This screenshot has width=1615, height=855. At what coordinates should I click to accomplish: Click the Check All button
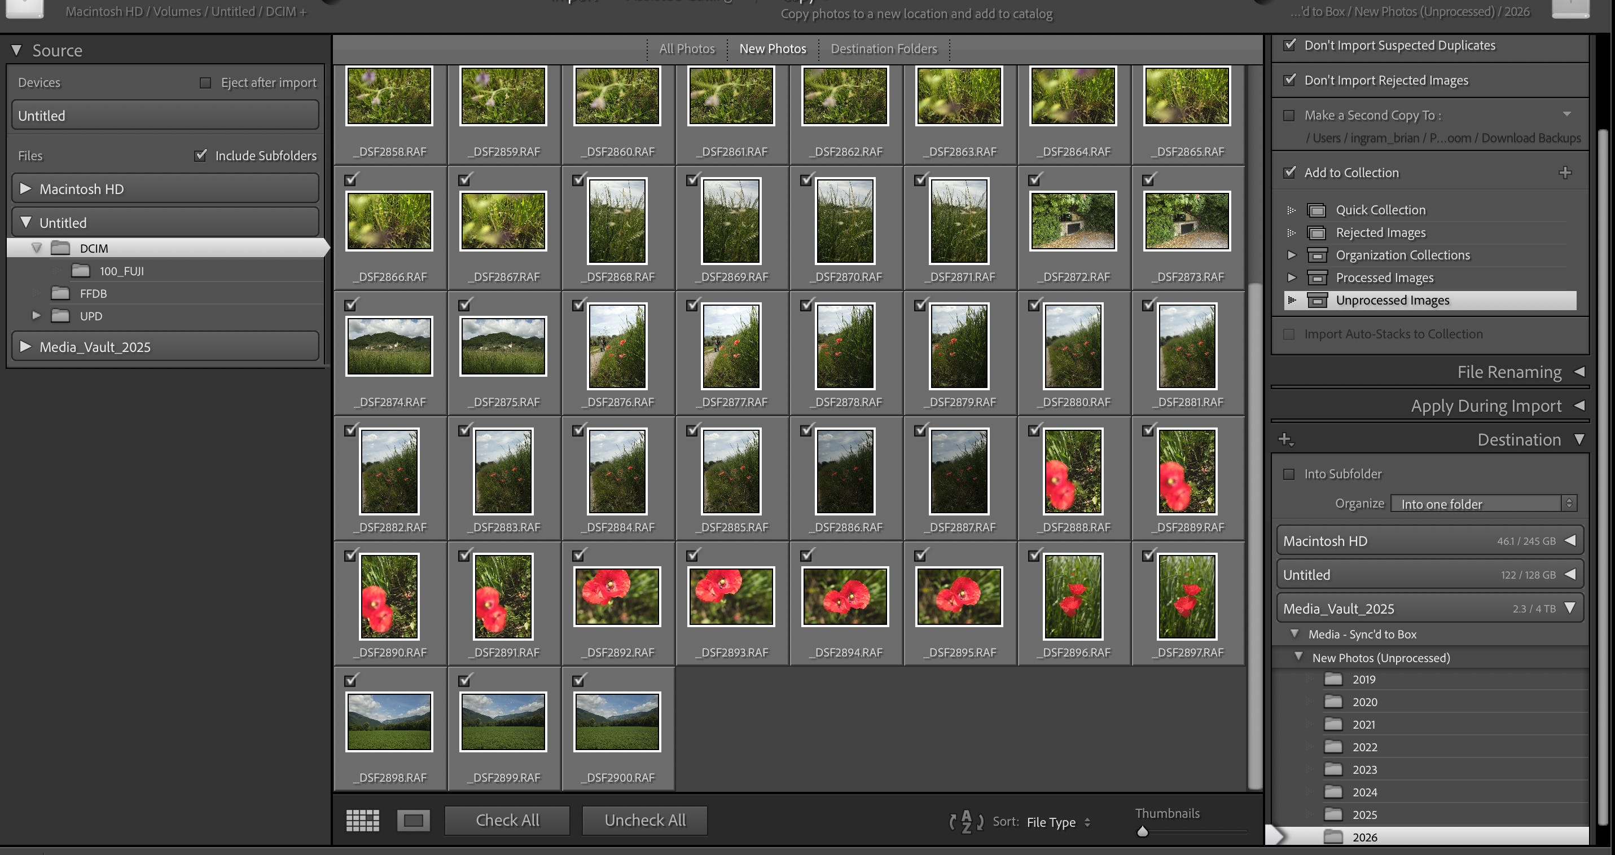coord(507,820)
